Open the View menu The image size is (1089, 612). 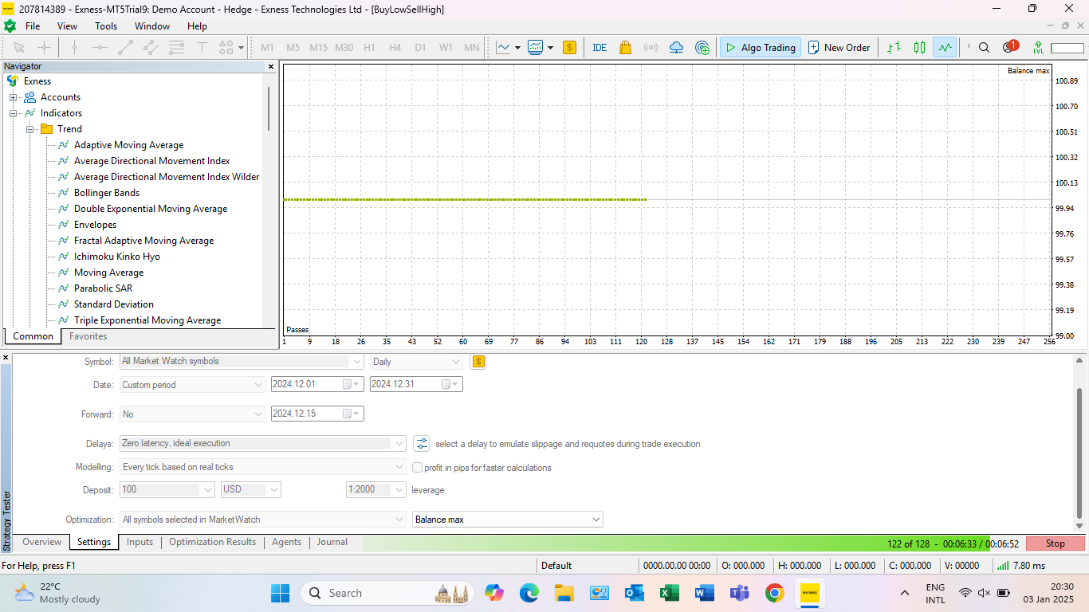[68, 26]
